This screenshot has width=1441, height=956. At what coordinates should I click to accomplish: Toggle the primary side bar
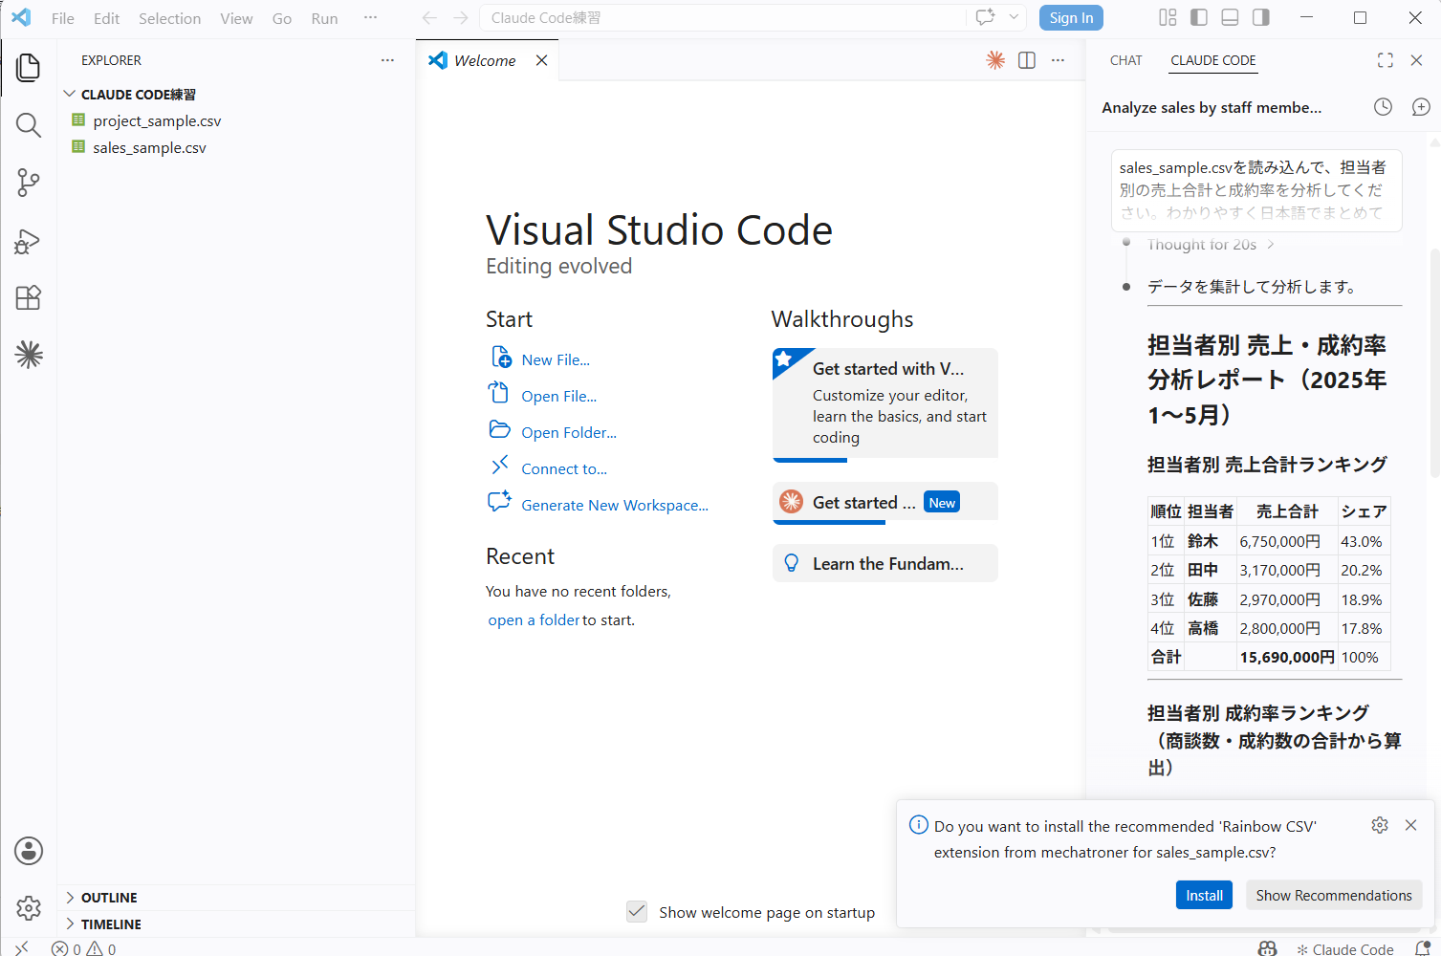point(1199,17)
